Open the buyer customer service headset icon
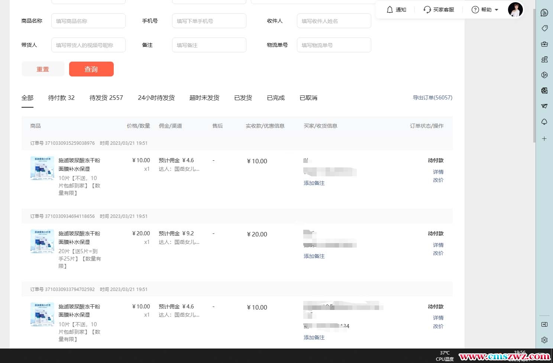 coord(427,10)
